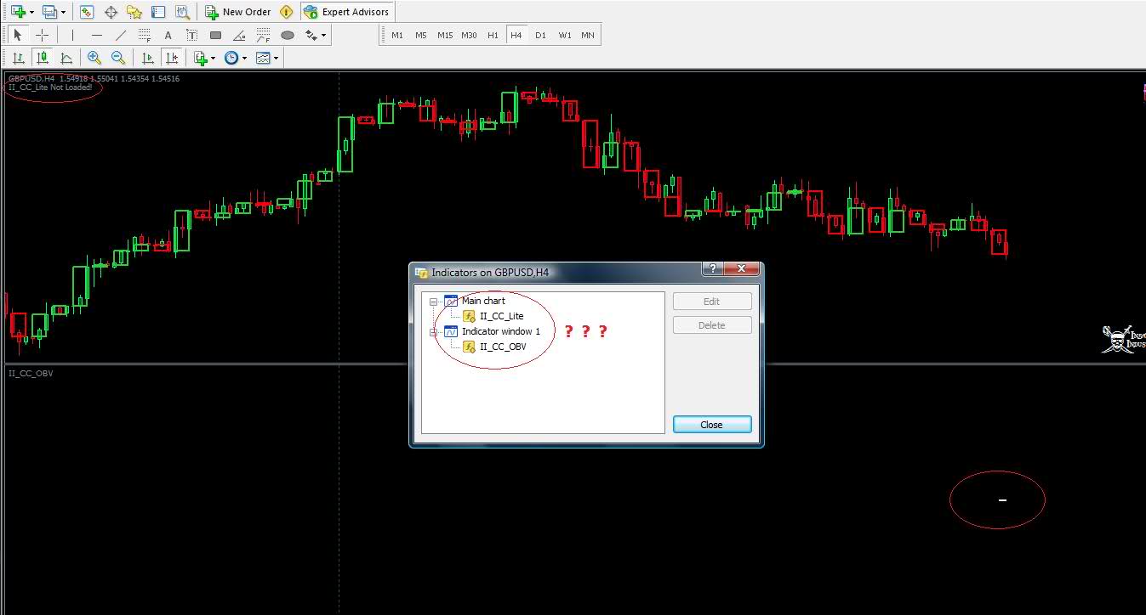Viewport: 1146px width, 615px height.
Task: Select the Text tool
Action: tap(168, 35)
